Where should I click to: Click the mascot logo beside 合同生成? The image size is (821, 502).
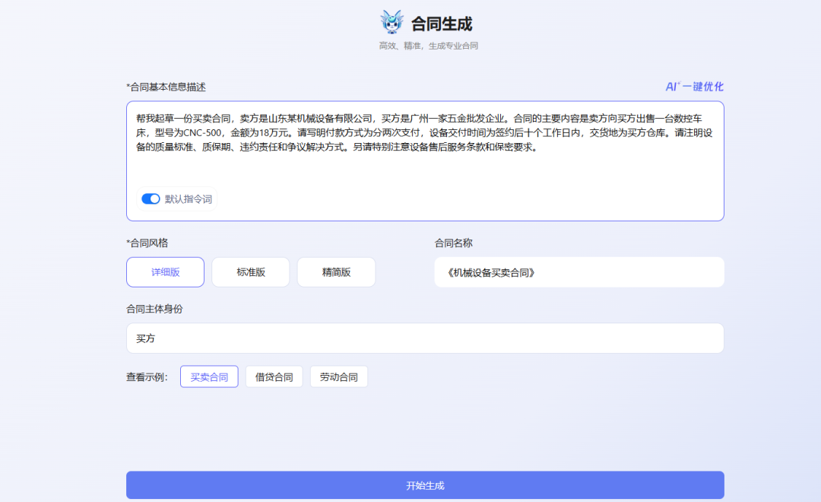(391, 23)
